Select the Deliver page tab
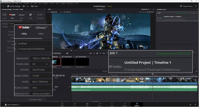The image size is (199, 107). 137,104
